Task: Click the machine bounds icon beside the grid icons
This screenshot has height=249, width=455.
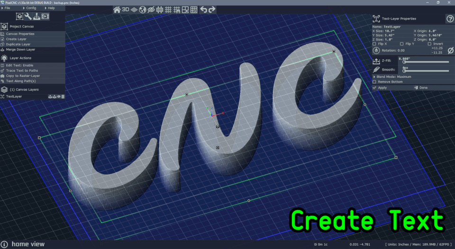Action: (x=160, y=9)
